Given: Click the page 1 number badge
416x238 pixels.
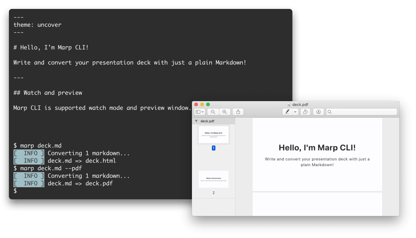Looking at the screenshot, I should (x=213, y=148).
